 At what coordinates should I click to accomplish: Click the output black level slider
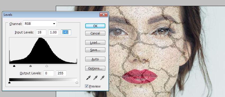pos(10,83)
